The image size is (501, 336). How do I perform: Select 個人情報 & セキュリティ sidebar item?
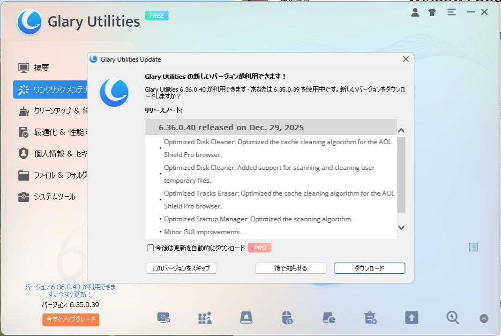[50, 153]
